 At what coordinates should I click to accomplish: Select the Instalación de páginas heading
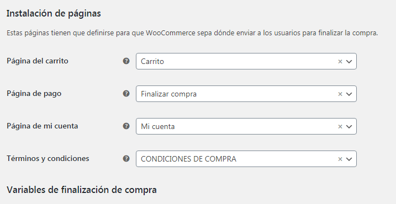pyautogui.click(x=54, y=13)
